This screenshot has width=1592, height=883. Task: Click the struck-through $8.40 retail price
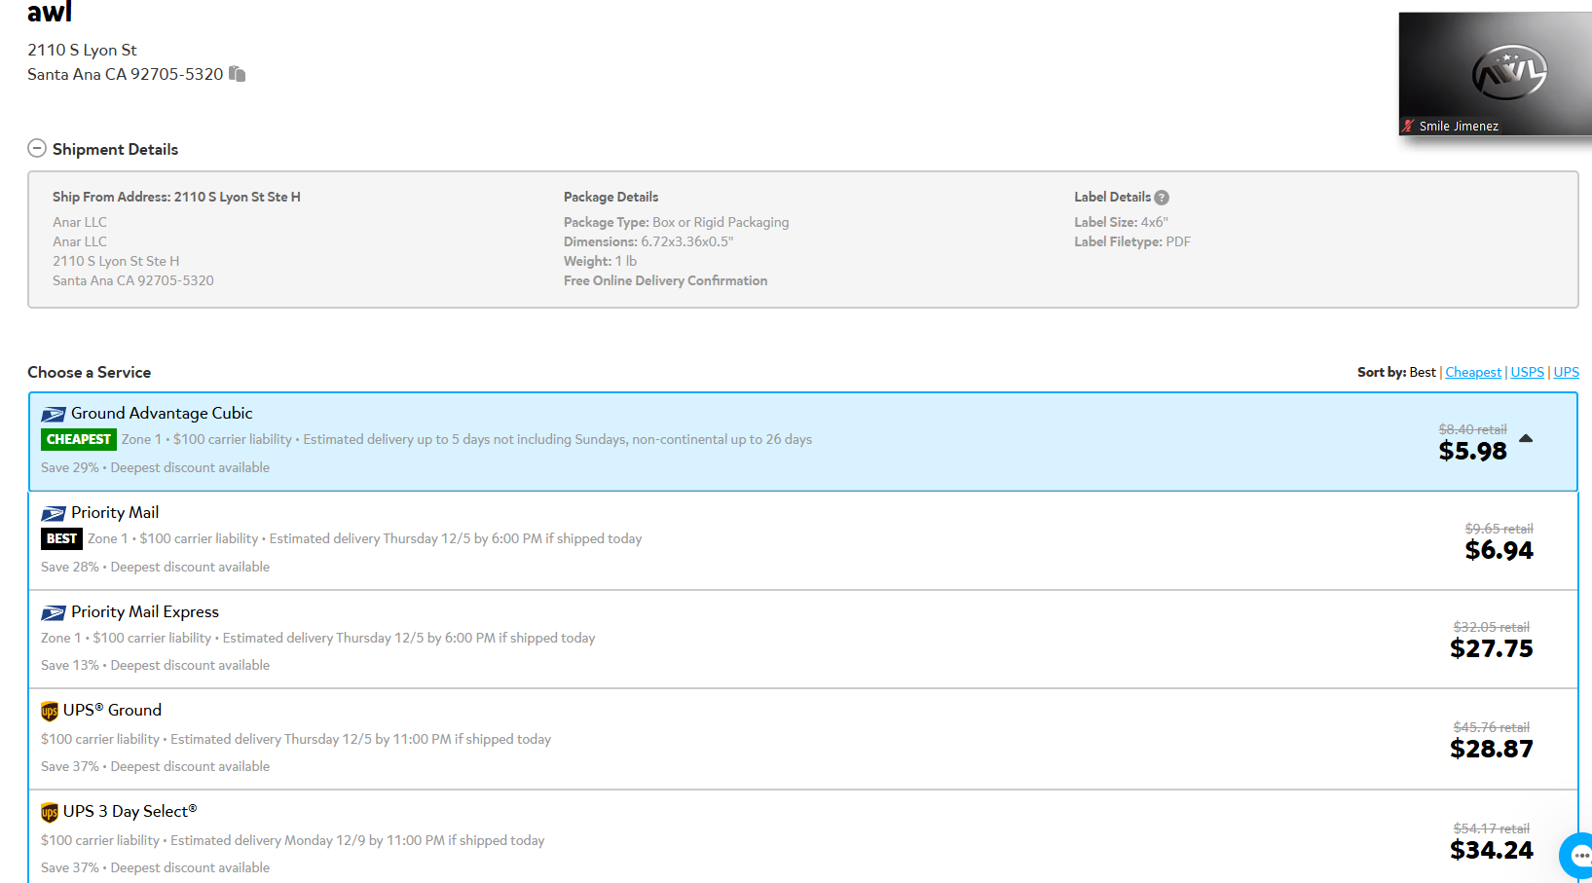pos(1472,429)
